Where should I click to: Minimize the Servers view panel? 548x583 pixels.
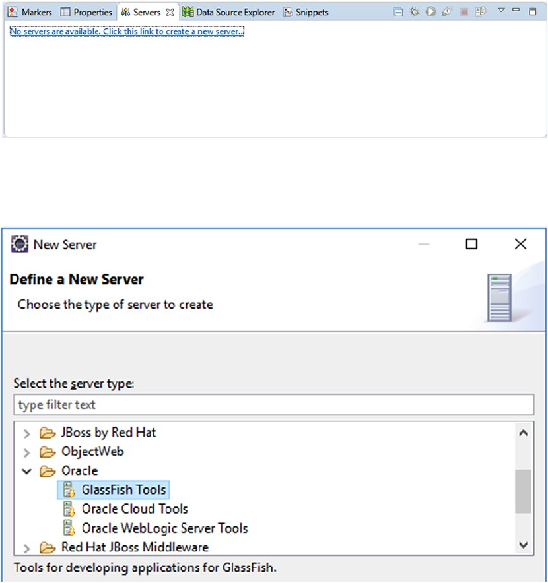click(x=516, y=10)
